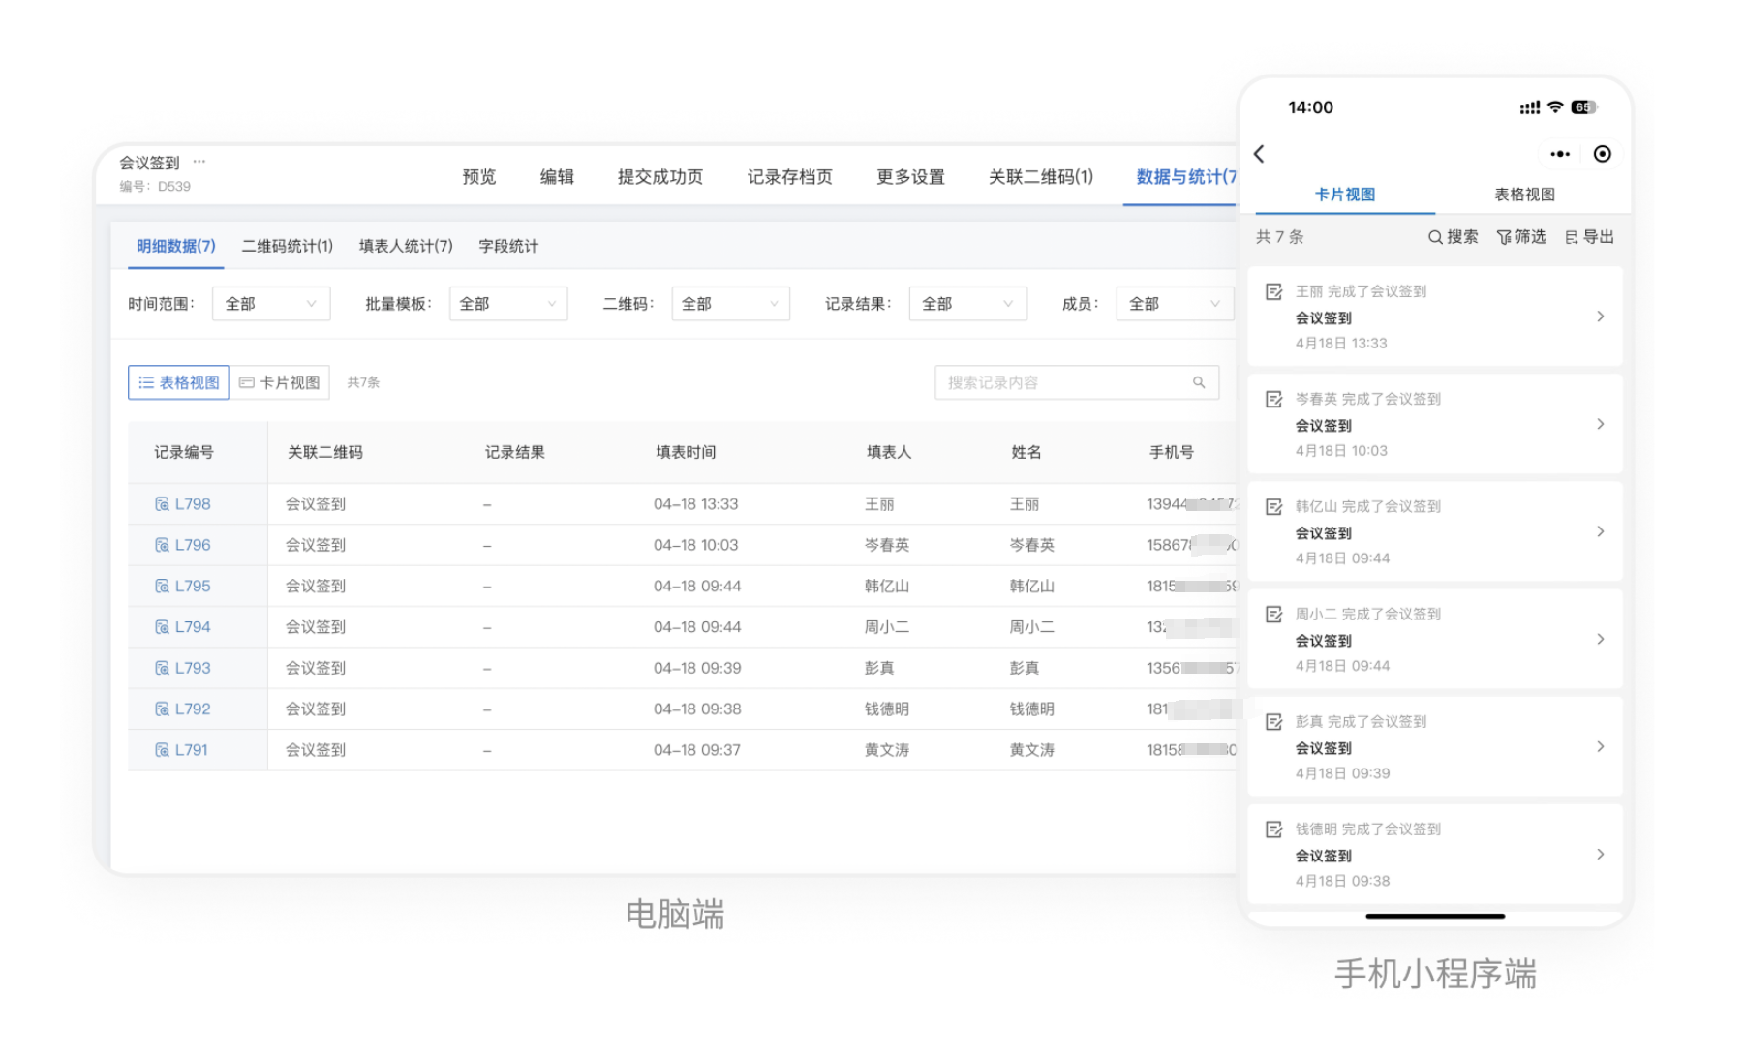Open record L793 link icon
1745x1056 pixels.
(162, 668)
